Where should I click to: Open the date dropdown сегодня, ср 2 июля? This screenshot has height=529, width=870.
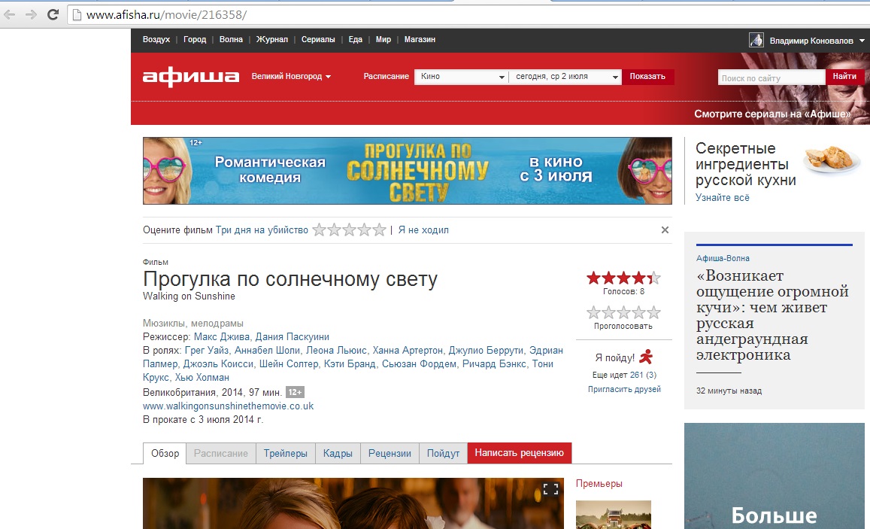coord(565,77)
